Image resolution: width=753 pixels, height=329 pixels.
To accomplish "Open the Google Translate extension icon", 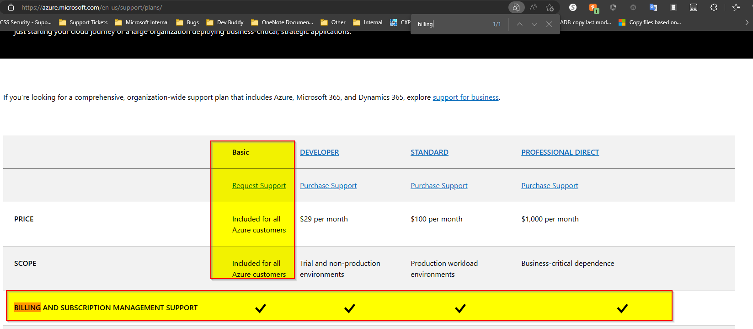I will pyautogui.click(x=653, y=7).
